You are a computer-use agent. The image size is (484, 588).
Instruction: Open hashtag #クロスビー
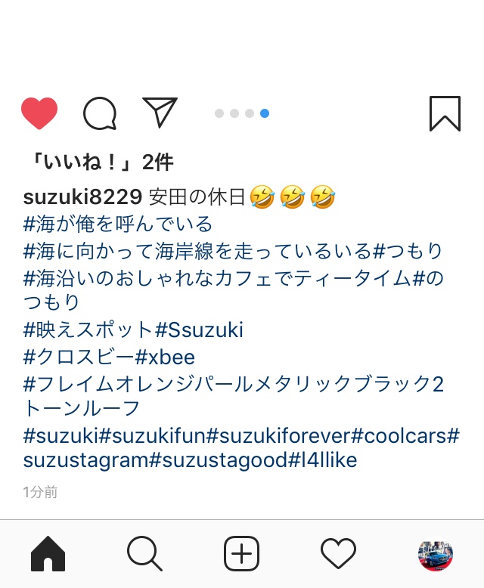coord(79,357)
